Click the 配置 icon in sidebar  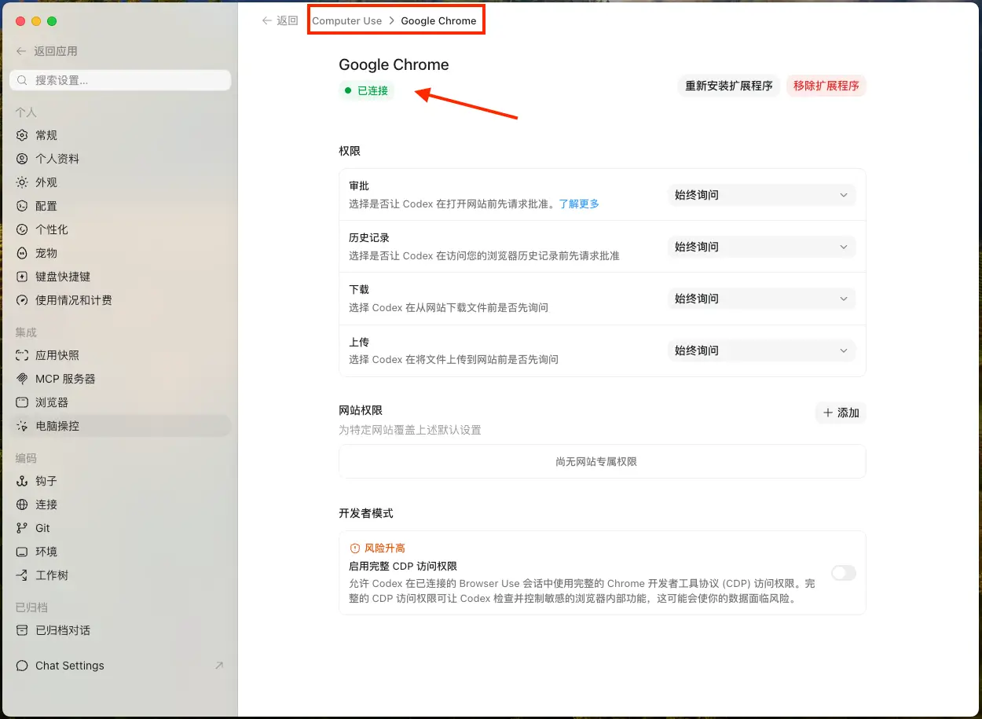coord(22,206)
